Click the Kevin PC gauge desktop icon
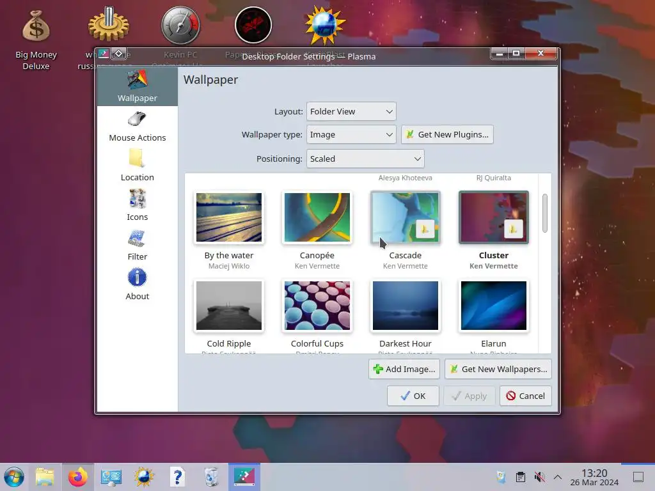Screen dimensions: 655x491 (180, 25)
